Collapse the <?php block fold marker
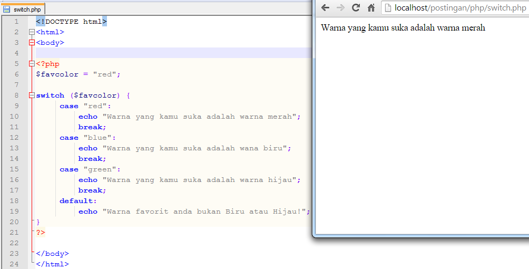Viewport: 529px width, 269px height. (32, 64)
